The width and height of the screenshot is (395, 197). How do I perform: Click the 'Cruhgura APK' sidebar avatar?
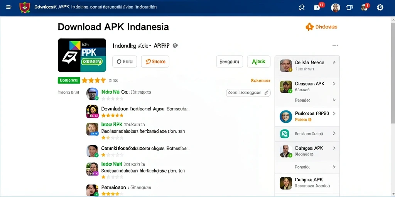[x=286, y=183]
